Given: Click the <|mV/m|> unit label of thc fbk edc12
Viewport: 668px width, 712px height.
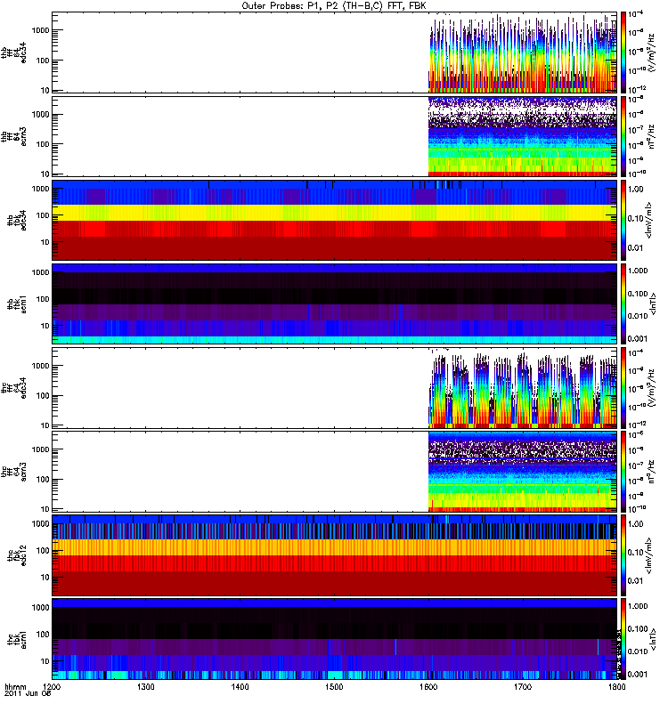Looking at the screenshot, I should point(648,555).
